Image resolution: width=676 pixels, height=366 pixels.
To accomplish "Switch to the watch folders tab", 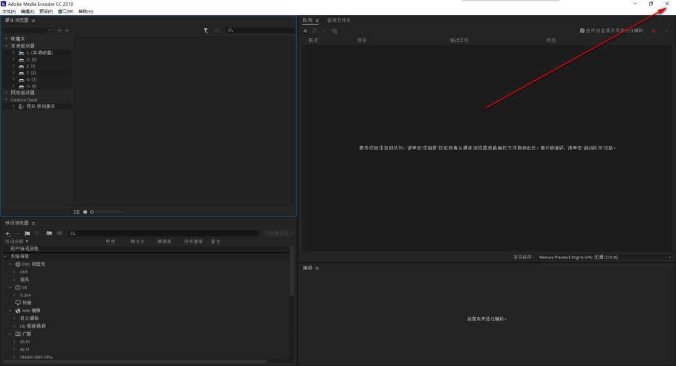I will (338, 20).
